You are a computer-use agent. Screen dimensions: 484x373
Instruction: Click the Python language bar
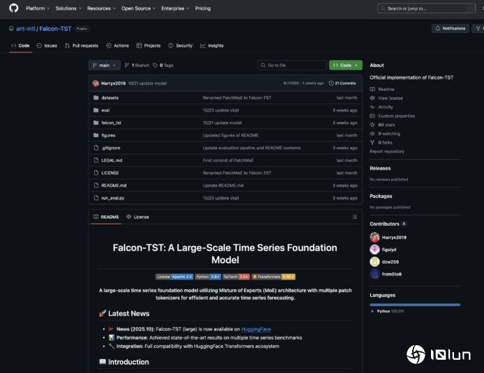(414, 305)
